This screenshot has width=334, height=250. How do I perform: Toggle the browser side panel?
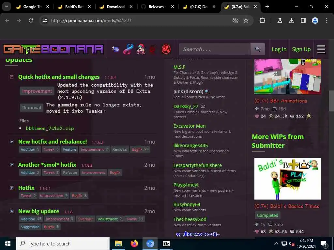tap(303, 21)
